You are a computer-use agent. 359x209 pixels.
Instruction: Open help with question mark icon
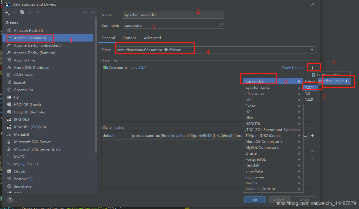click(x=10, y=200)
